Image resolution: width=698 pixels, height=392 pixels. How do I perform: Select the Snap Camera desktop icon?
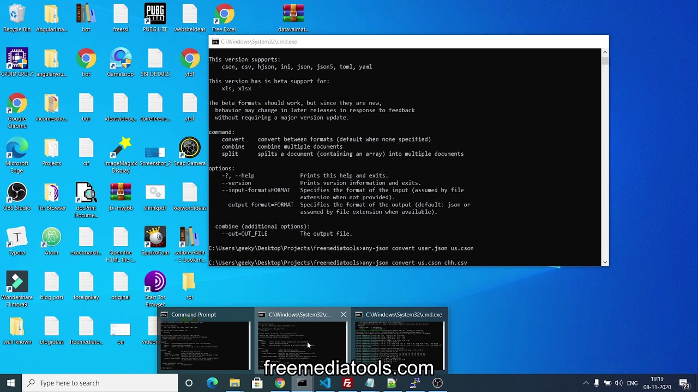pos(189,151)
